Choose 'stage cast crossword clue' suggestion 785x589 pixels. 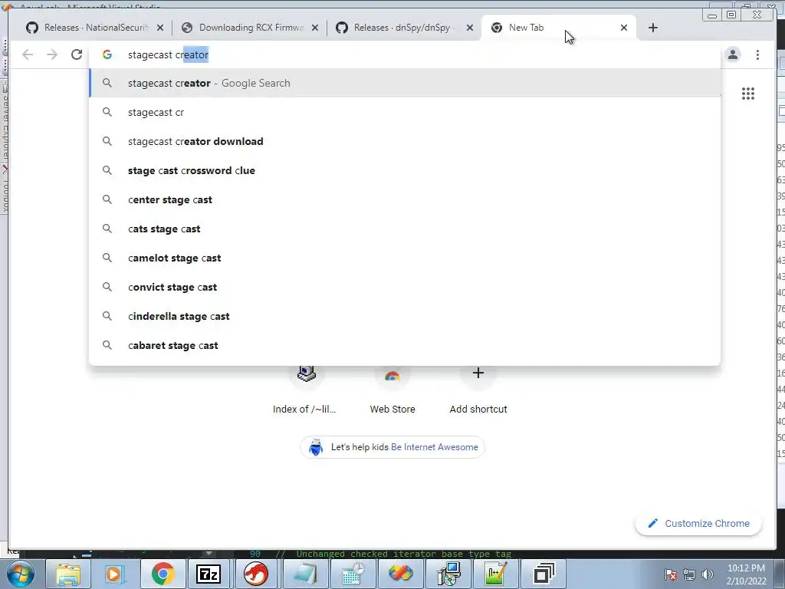pos(405,170)
